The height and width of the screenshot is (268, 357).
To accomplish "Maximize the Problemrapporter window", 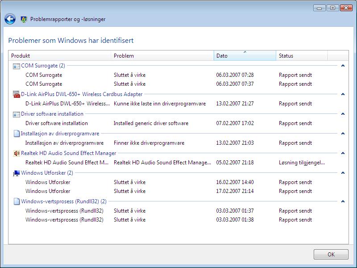I will coord(332,8).
